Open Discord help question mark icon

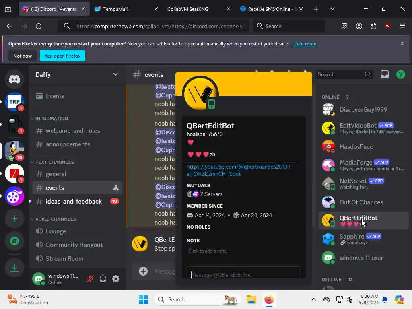[400, 74]
